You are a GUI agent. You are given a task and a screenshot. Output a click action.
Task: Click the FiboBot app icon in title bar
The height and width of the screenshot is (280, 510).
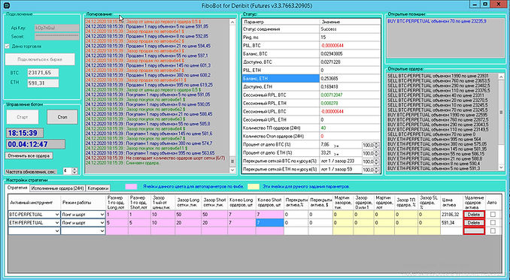click(x=7, y=5)
